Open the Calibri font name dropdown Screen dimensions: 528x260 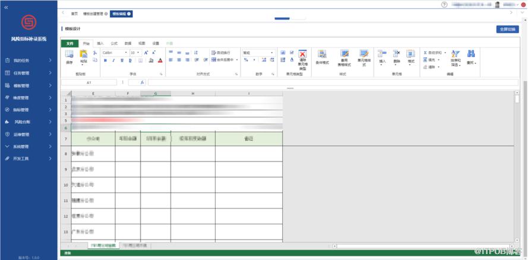(x=115, y=53)
